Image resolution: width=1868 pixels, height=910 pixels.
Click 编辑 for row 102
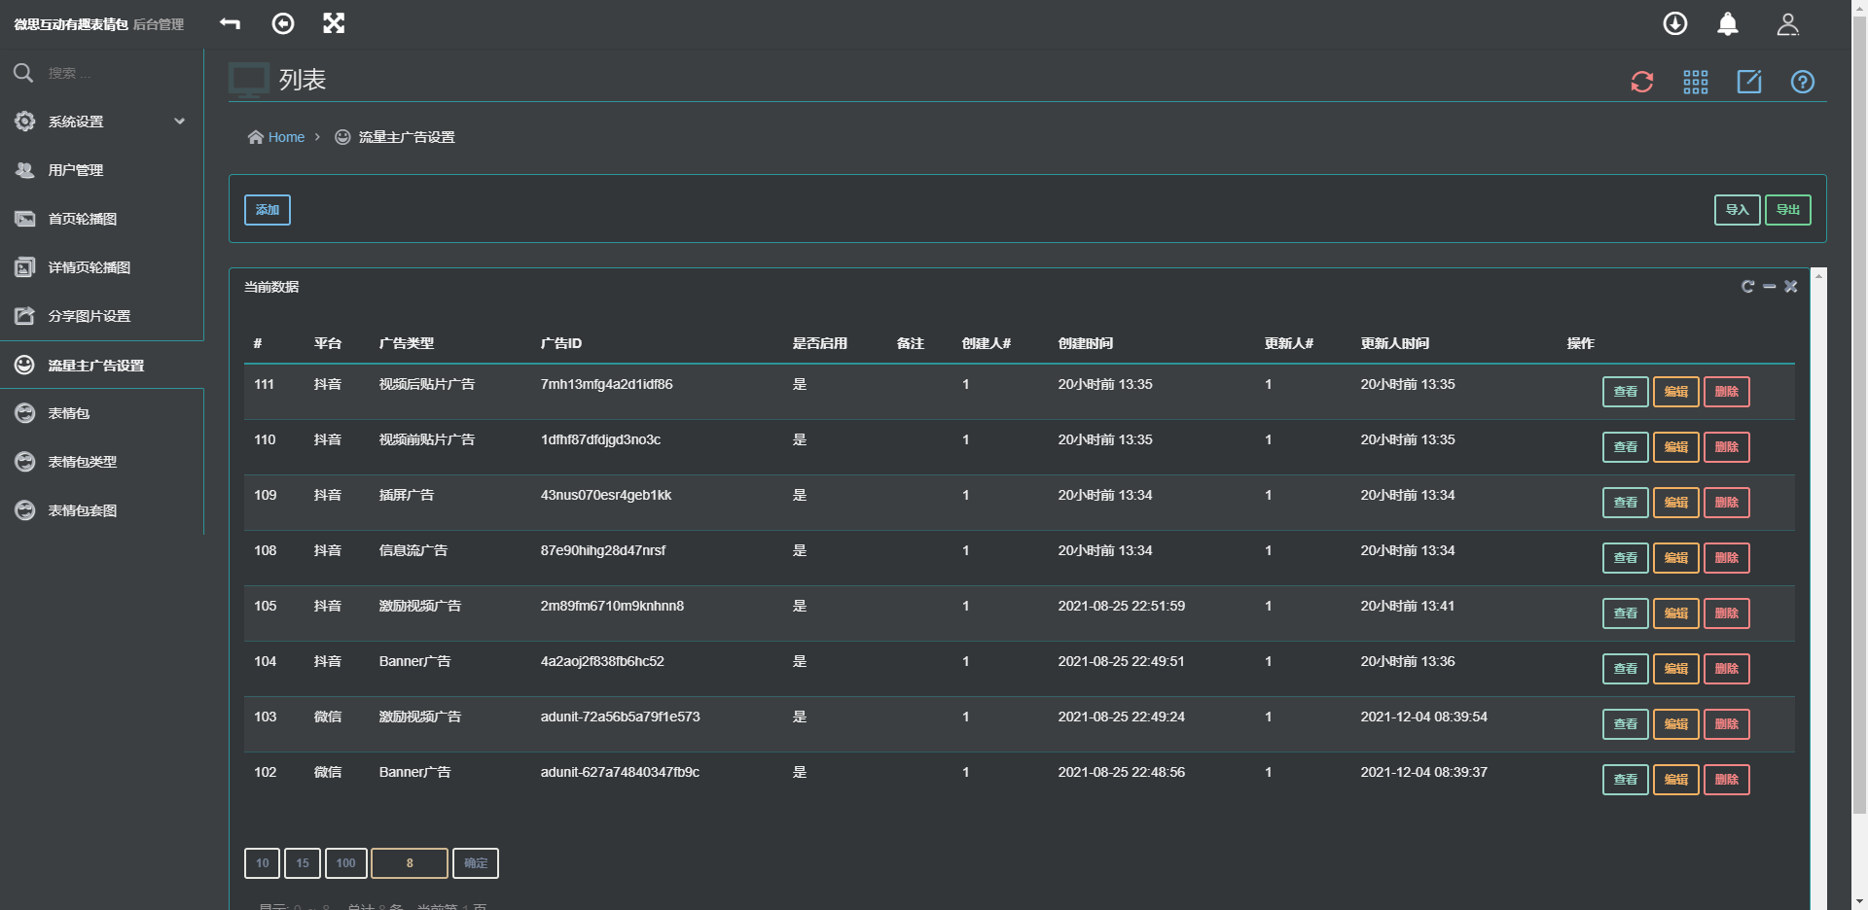tap(1676, 780)
